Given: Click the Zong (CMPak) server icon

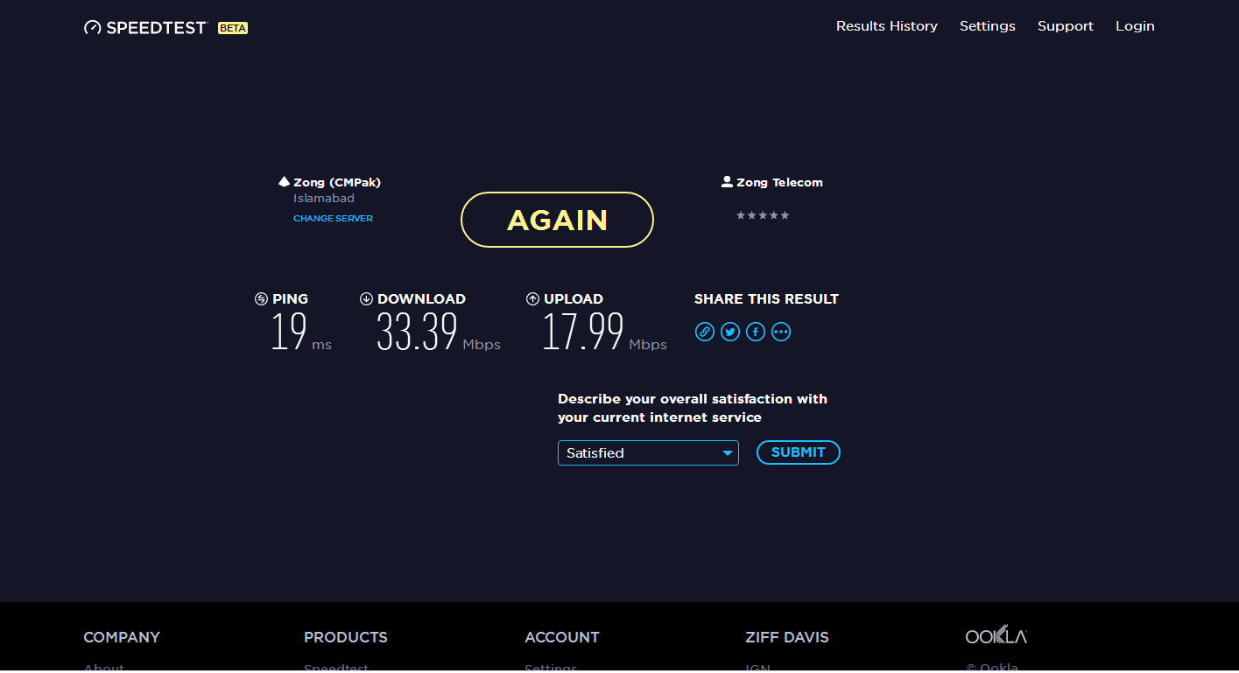Looking at the screenshot, I should (x=284, y=182).
